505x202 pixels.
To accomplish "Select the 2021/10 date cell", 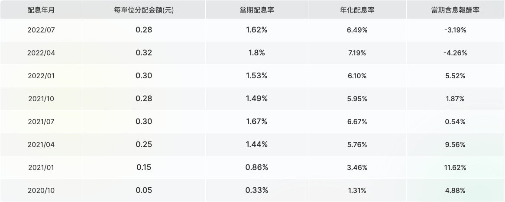I will [x=41, y=99].
